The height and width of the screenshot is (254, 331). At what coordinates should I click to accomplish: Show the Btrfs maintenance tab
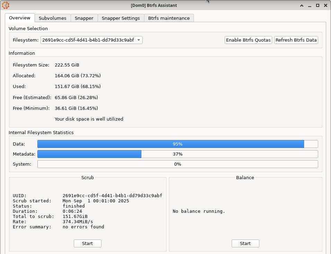point(169,18)
